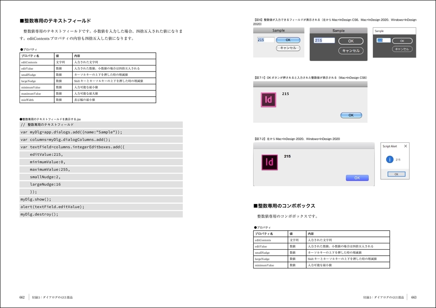Click the alert(textField.editValue); code line

[x=101, y=207]
